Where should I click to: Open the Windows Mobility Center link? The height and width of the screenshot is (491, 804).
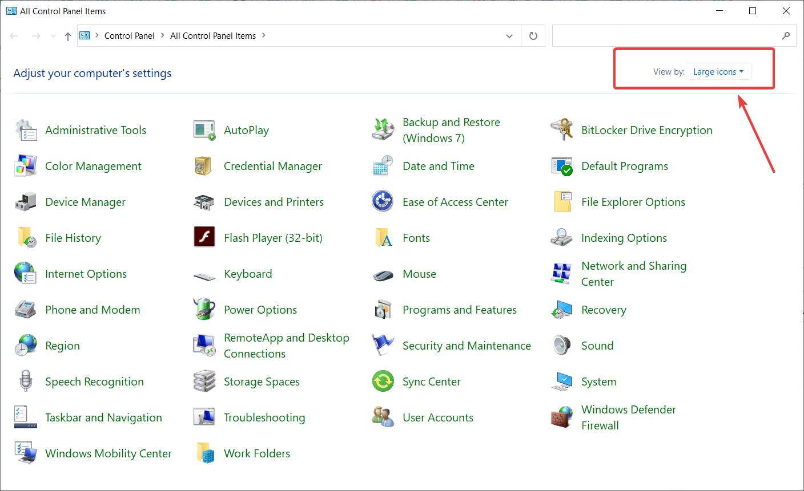pyautogui.click(x=108, y=453)
